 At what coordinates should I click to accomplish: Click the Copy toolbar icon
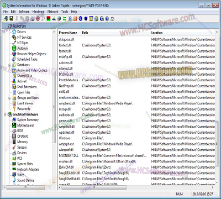22,18
